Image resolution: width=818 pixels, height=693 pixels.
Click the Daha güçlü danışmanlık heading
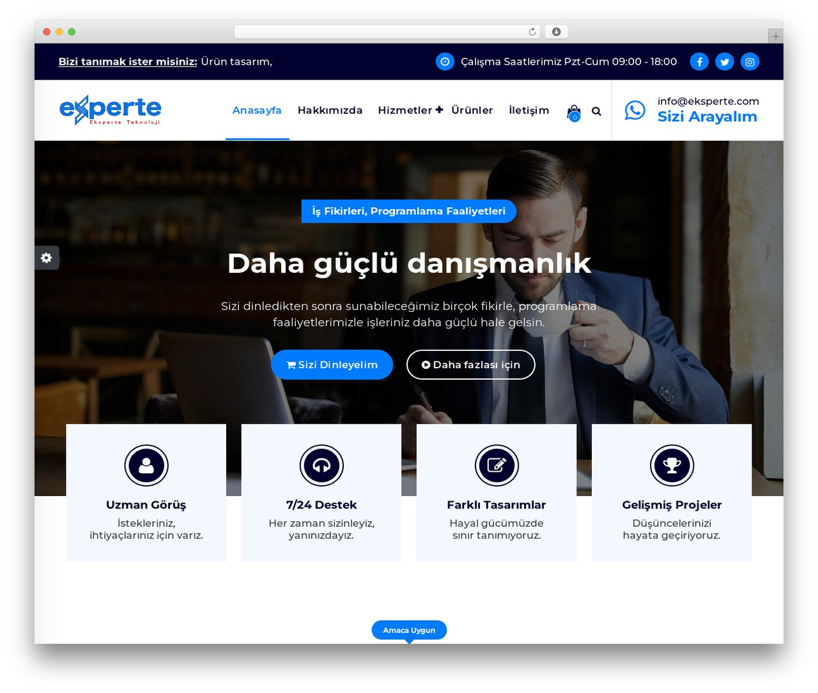(409, 263)
